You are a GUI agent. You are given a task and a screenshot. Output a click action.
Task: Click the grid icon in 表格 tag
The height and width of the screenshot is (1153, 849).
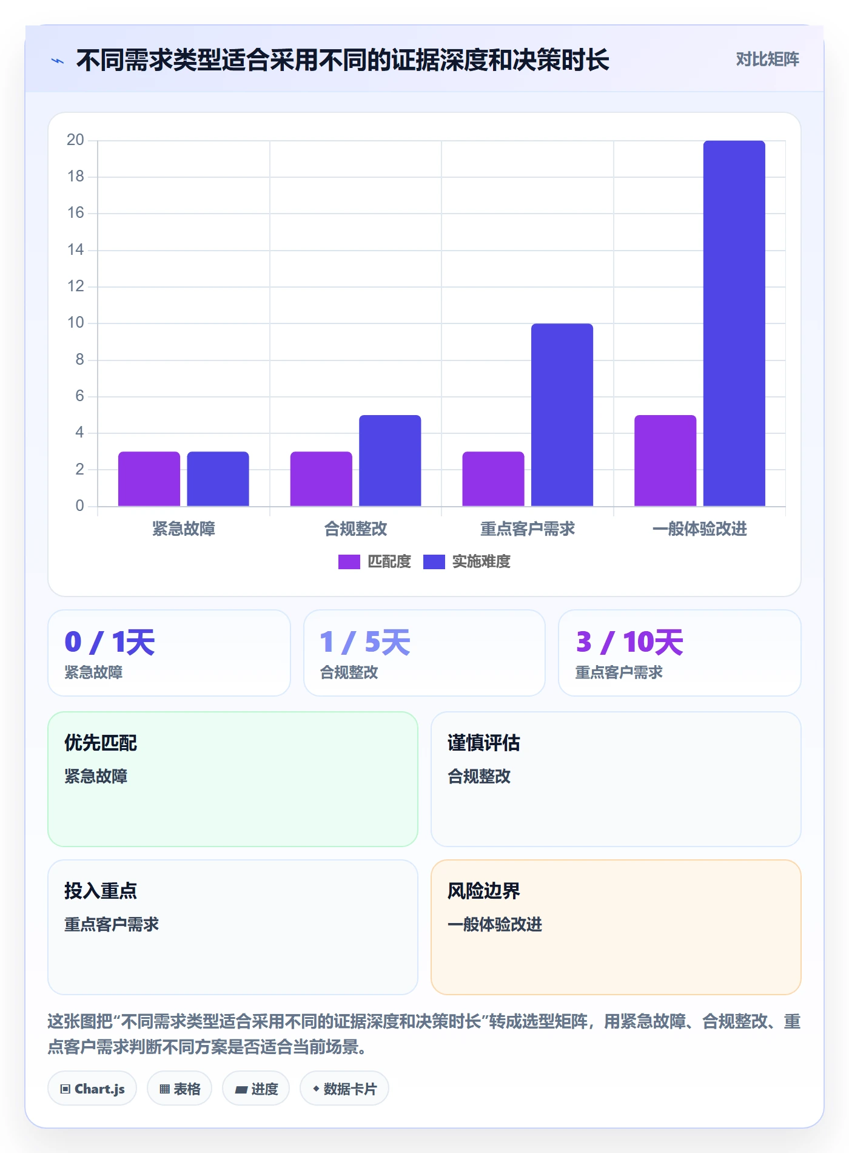point(164,1089)
